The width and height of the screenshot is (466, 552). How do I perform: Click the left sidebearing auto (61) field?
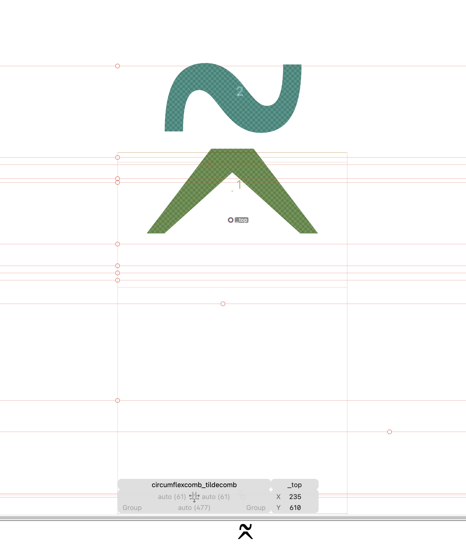172,497
